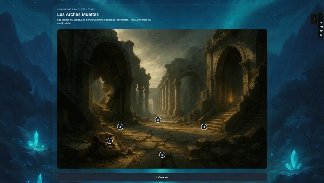Image resolution: width=324 pixels, height=183 pixels.
Task: Click the "Les Arches Muettes" title
Action: (x=78, y=14)
